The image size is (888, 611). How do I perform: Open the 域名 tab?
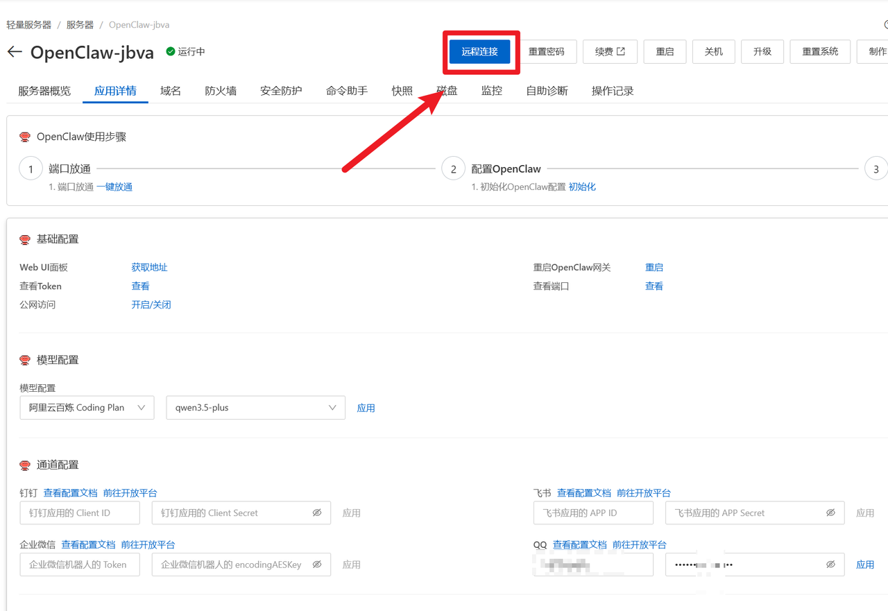click(x=171, y=91)
